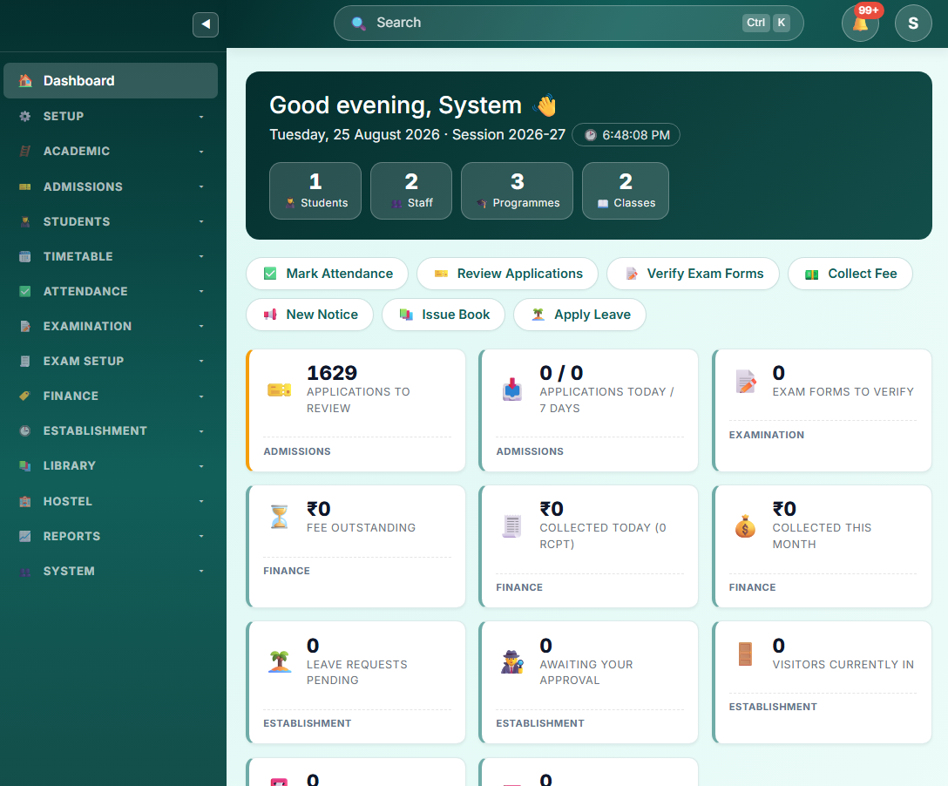Click the Mark Attendance quick action
The height and width of the screenshot is (786, 948).
point(327,274)
